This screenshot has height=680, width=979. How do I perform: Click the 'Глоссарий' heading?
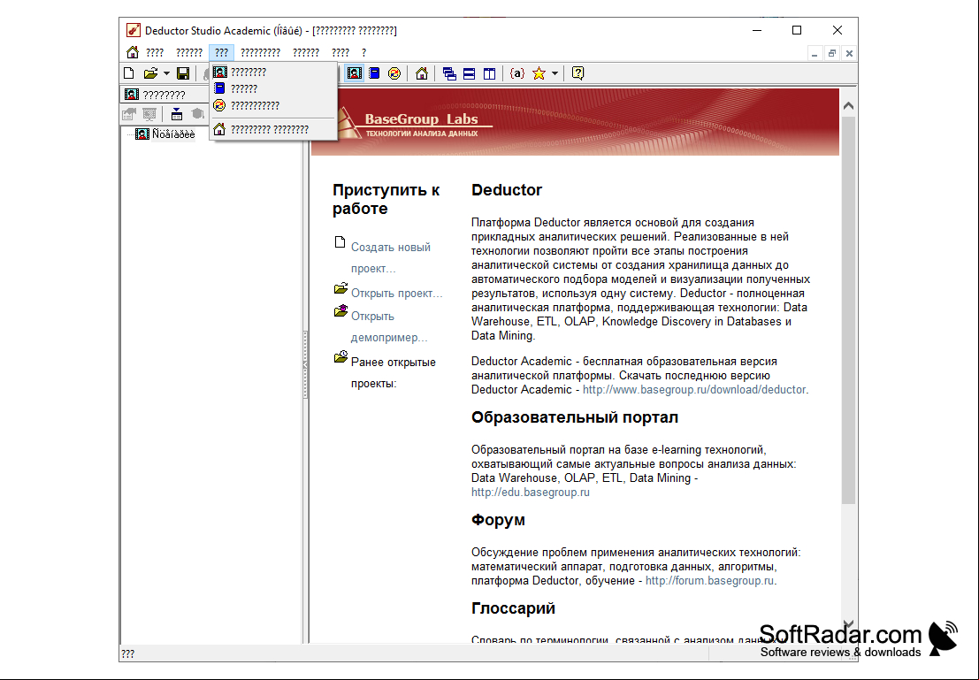513,608
